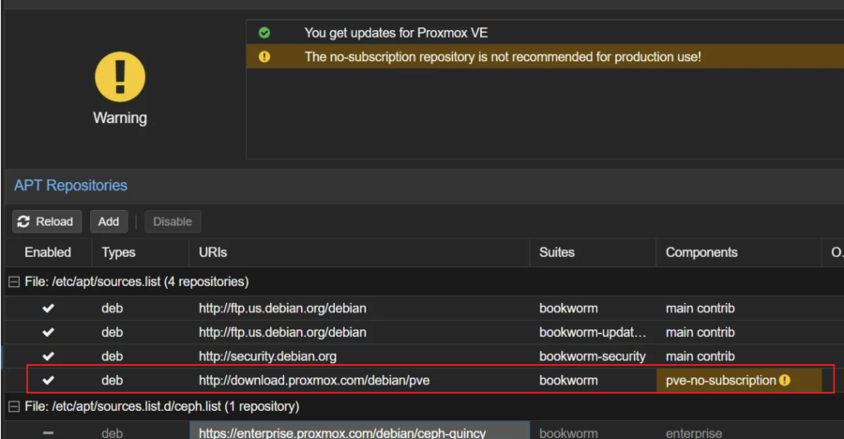The image size is (844, 439).
Task: Click the Add repository button
Action: [x=109, y=222]
